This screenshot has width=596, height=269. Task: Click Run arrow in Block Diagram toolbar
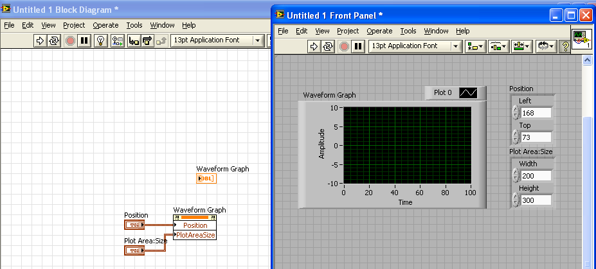pyautogui.click(x=39, y=40)
